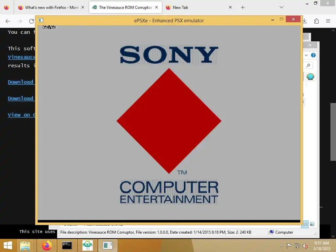The height and width of the screenshot is (252, 336).
Task: Close the ePSXe emulator window
Action: pyautogui.click(x=293, y=19)
